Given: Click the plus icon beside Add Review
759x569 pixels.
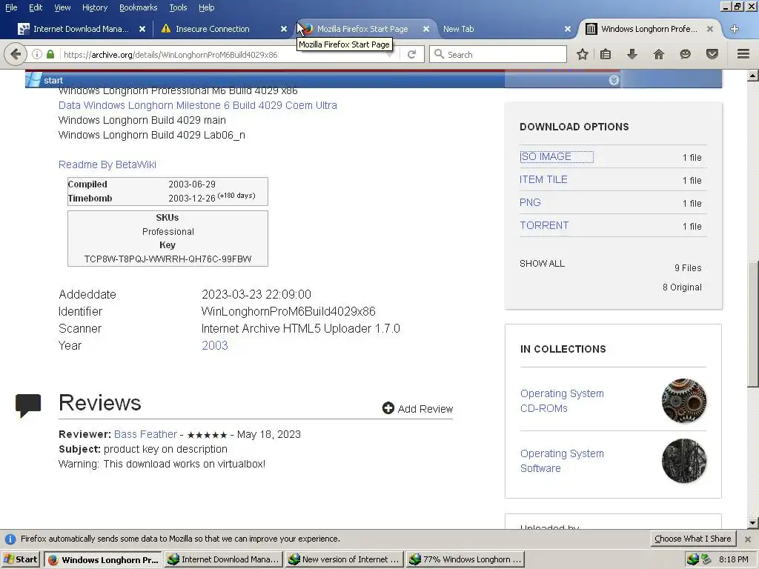Looking at the screenshot, I should (388, 408).
